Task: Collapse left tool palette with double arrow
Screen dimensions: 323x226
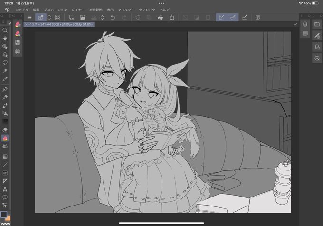Action: point(2,16)
